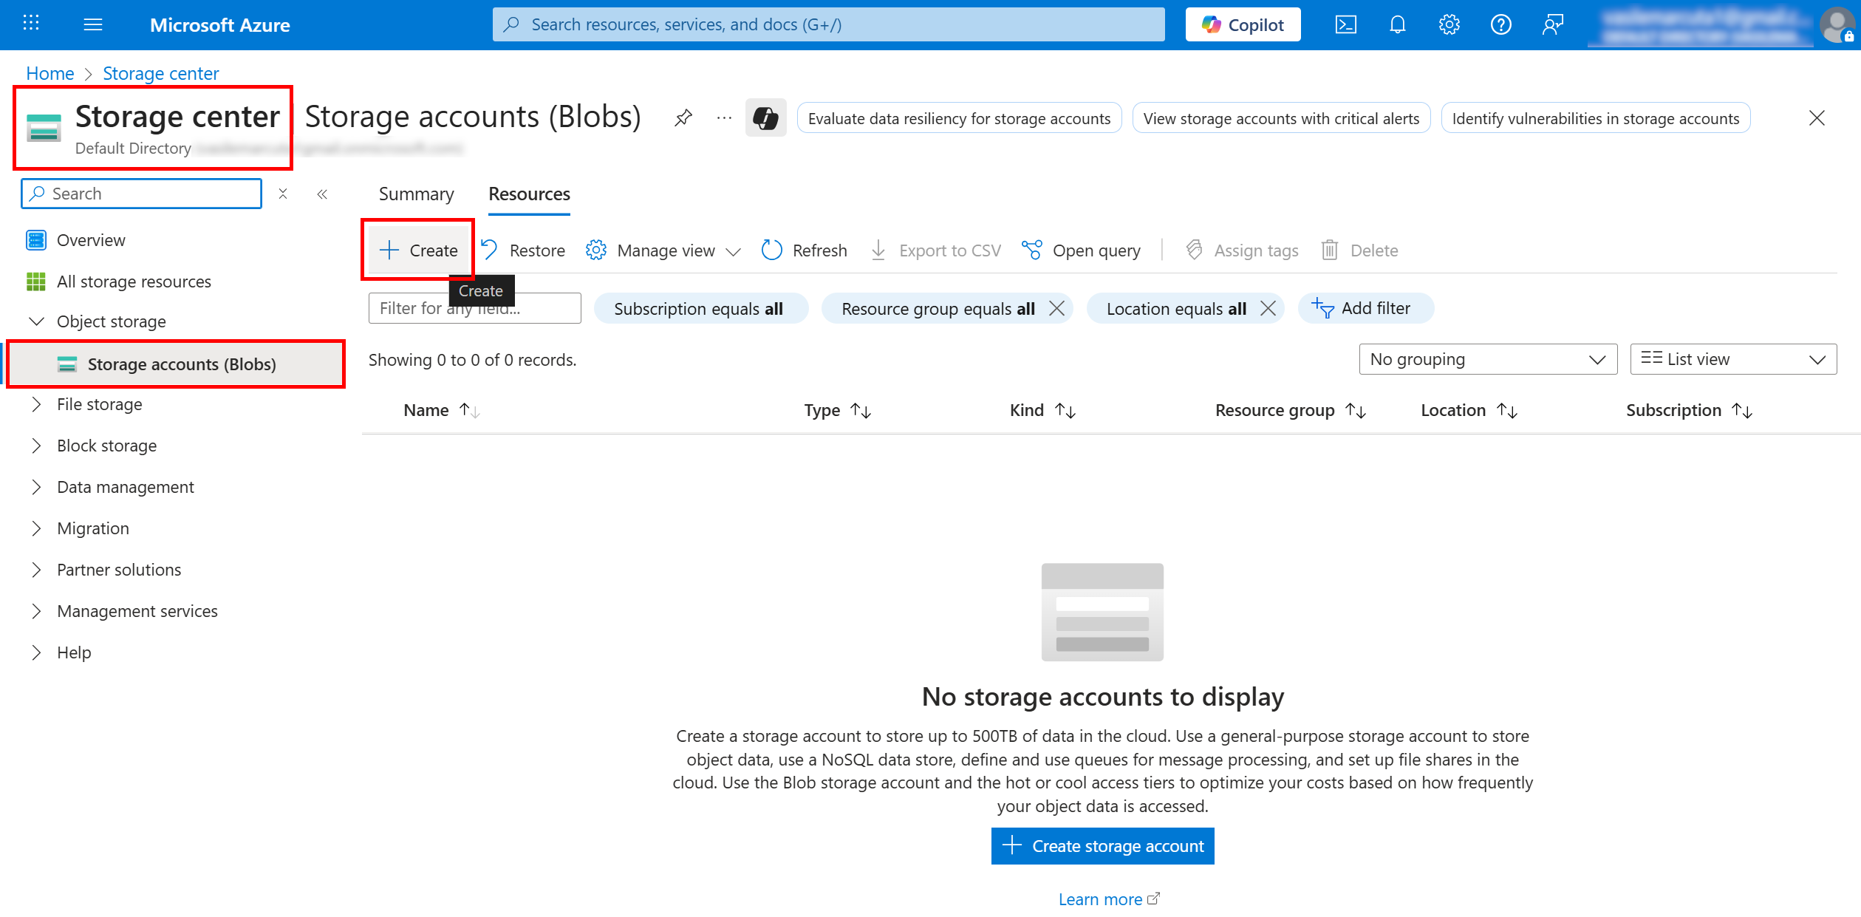Open the notifications bell
Screen dimensions: 1861x917
point(1396,24)
